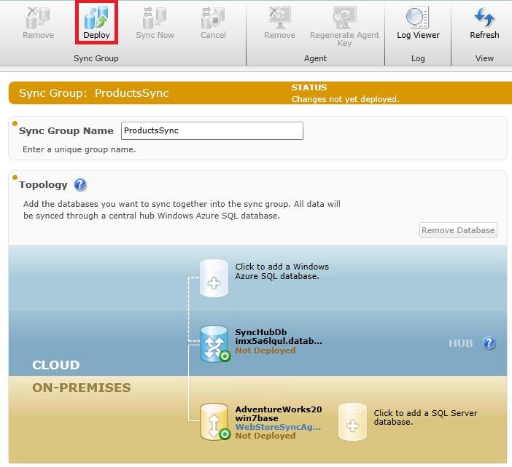Click AdventureWorks Not Deployed status

pyautogui.click(x=265, y=436)
